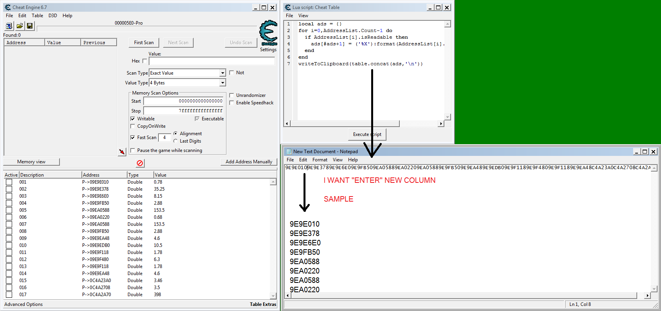Open the Value Type 4 Bytes dropdown
Viewport: 661px width, 311px height.
[x=222, y=83]
